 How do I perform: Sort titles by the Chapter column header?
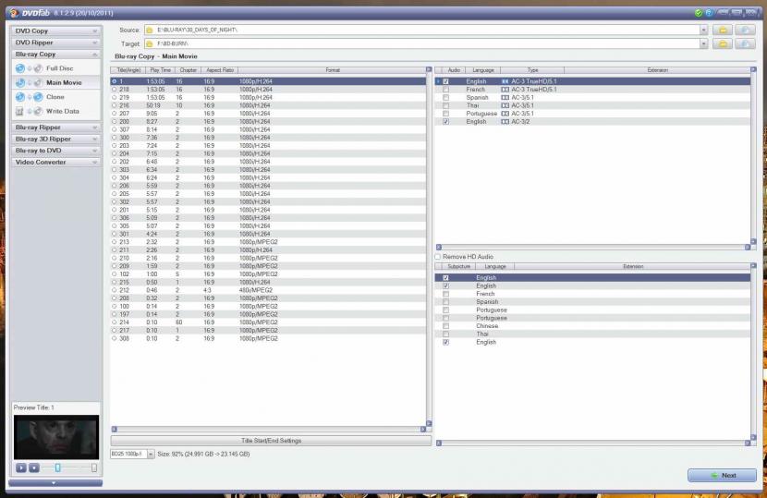tap(188, 70)
